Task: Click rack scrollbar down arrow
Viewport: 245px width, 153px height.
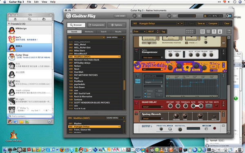Action: pos(229,132)
